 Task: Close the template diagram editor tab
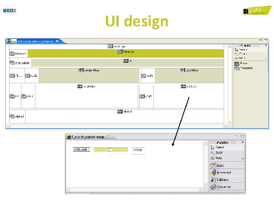tap(57, 41)
